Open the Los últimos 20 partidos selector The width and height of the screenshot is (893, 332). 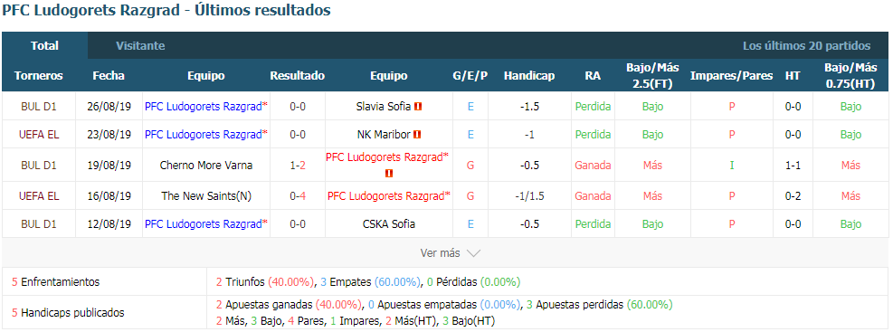806,46
